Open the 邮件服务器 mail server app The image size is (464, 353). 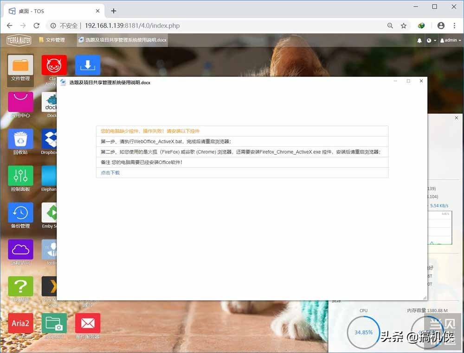pyautogui.click(x=88, y=324)
